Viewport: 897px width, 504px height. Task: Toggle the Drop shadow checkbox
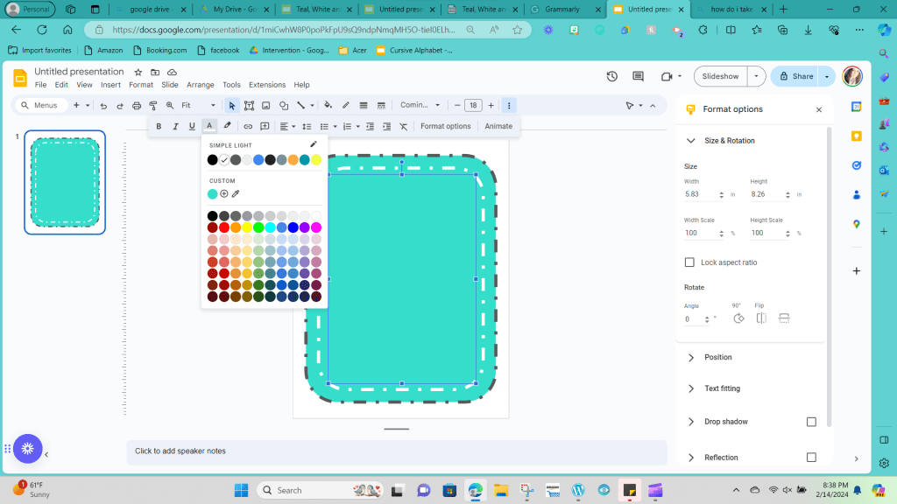pyautogui.click(x=811, y=422)
